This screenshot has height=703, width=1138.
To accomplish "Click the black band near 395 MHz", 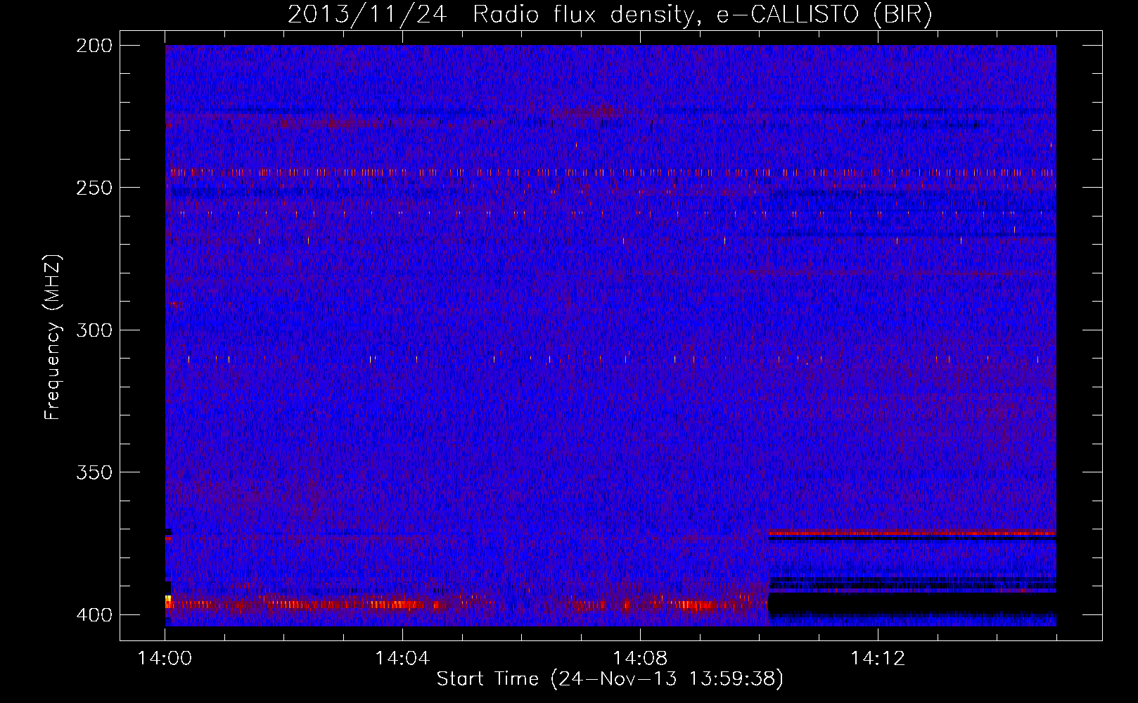I will [x=912, y=603].
